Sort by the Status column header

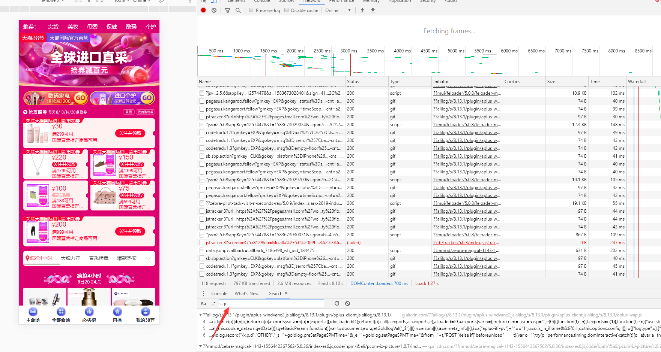[x=367, y=82]
